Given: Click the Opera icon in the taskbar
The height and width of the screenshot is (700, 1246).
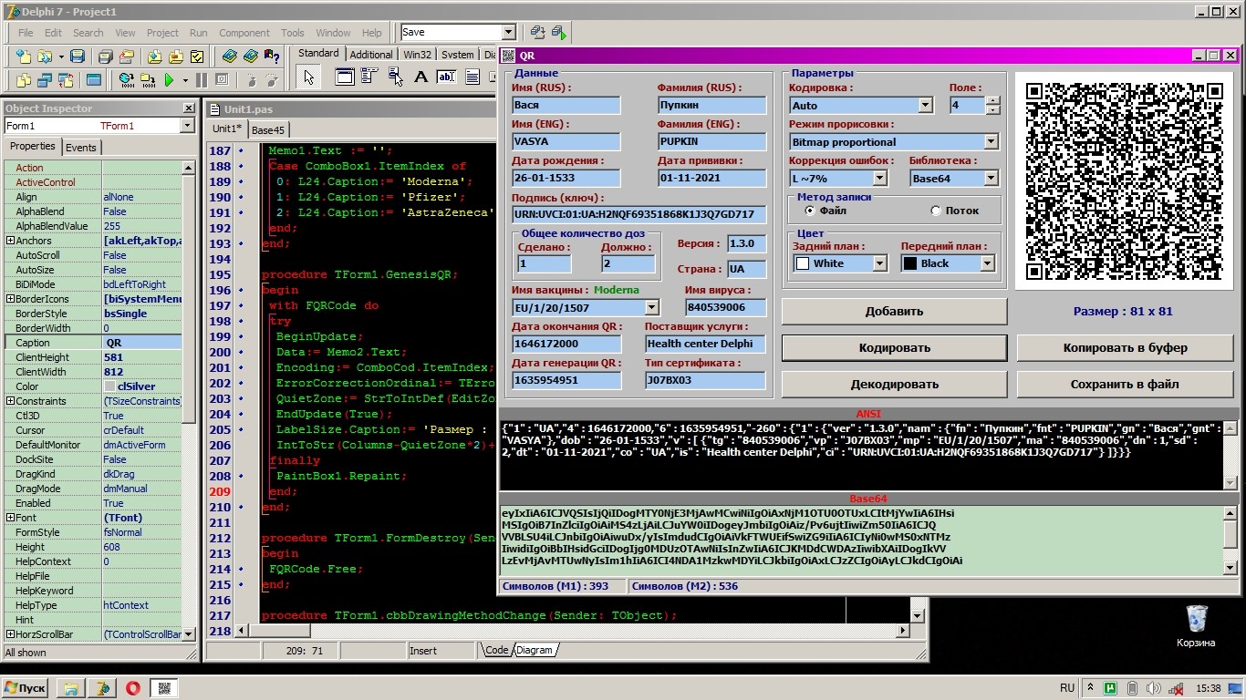Looking at the screenshot, I should [x=133, y=688].
